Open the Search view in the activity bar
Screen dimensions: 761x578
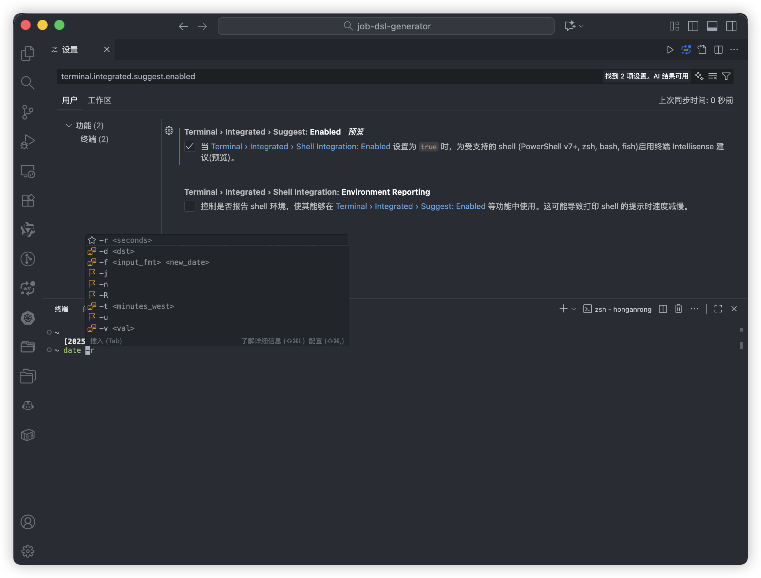point(27,83)
